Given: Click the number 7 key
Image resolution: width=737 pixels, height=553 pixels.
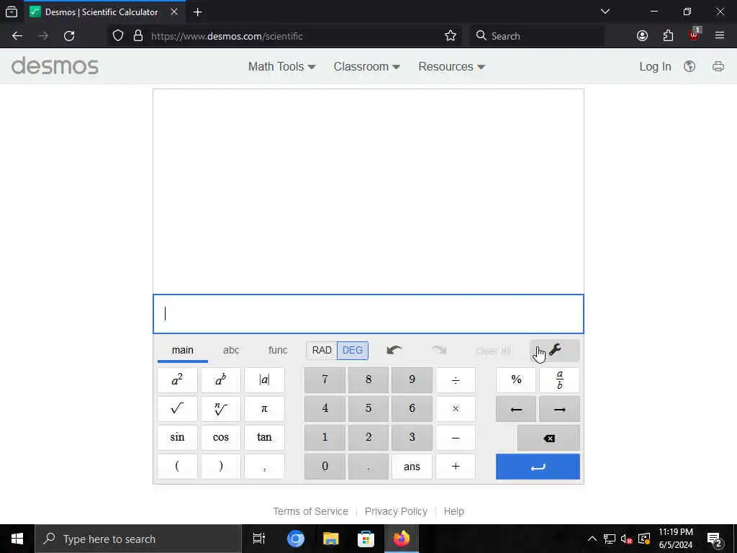Looking at the screenshot, I should [325, 379].
